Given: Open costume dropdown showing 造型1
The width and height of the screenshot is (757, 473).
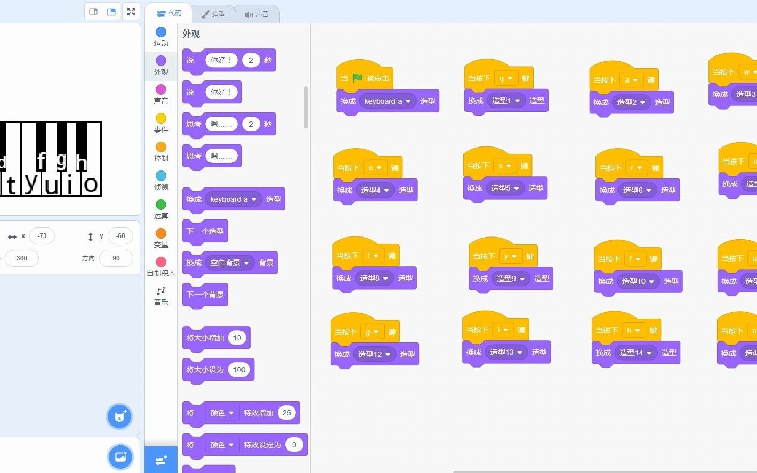Looking at the screenshot, I should point(506,101).
